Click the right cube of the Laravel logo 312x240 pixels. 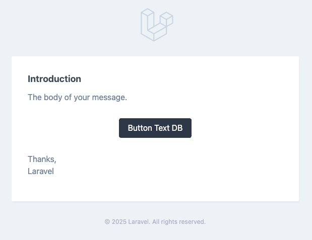click(166, 20)
